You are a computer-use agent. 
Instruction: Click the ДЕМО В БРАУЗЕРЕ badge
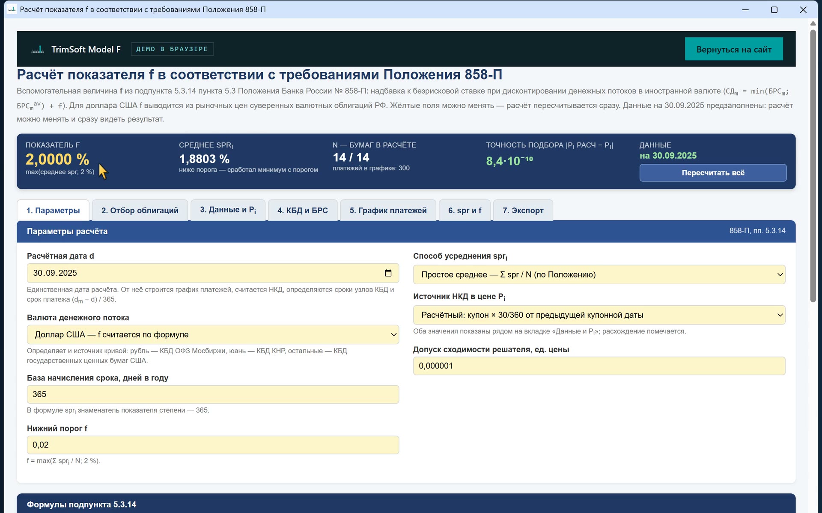(172, 49)
